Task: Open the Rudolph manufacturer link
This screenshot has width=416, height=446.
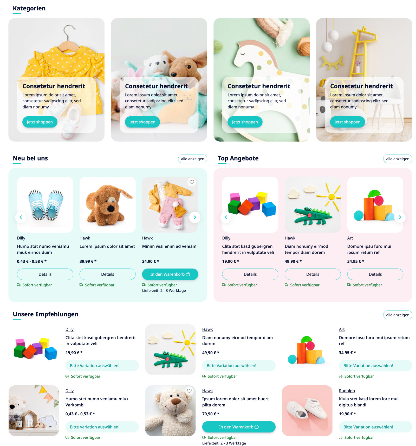Action: (x=347, y=391)
